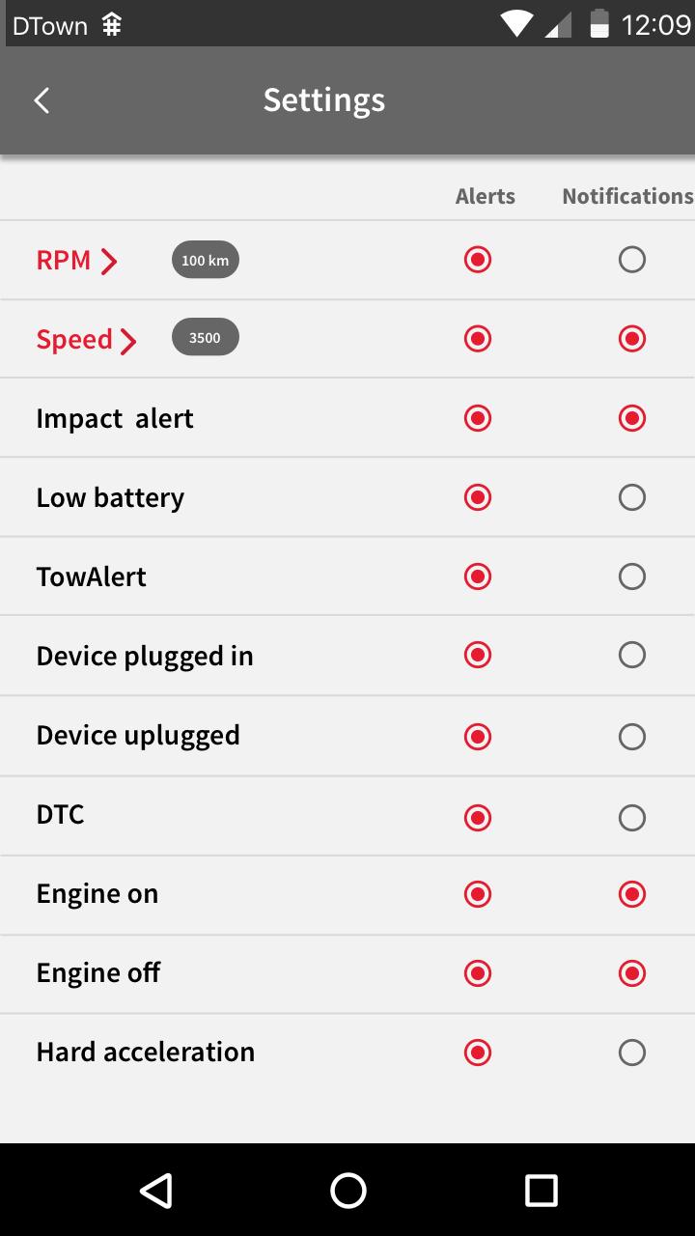Enable RPM notifications radio button
The image size is (695, 1236).
pos(631,260)
